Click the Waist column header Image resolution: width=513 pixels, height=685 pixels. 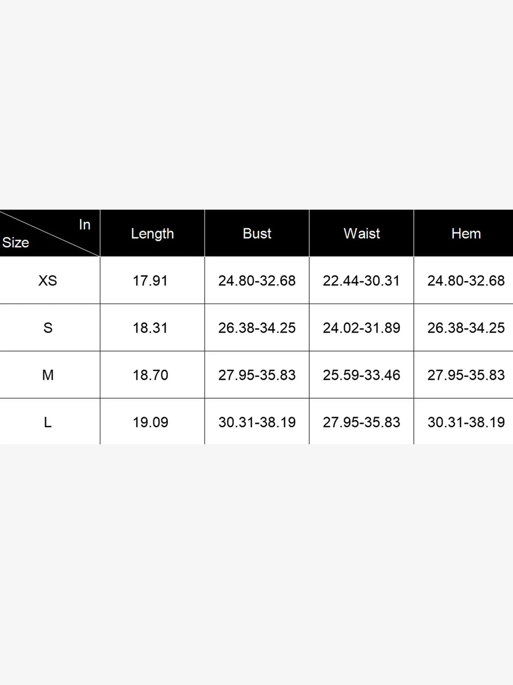[x=361, y=234]
